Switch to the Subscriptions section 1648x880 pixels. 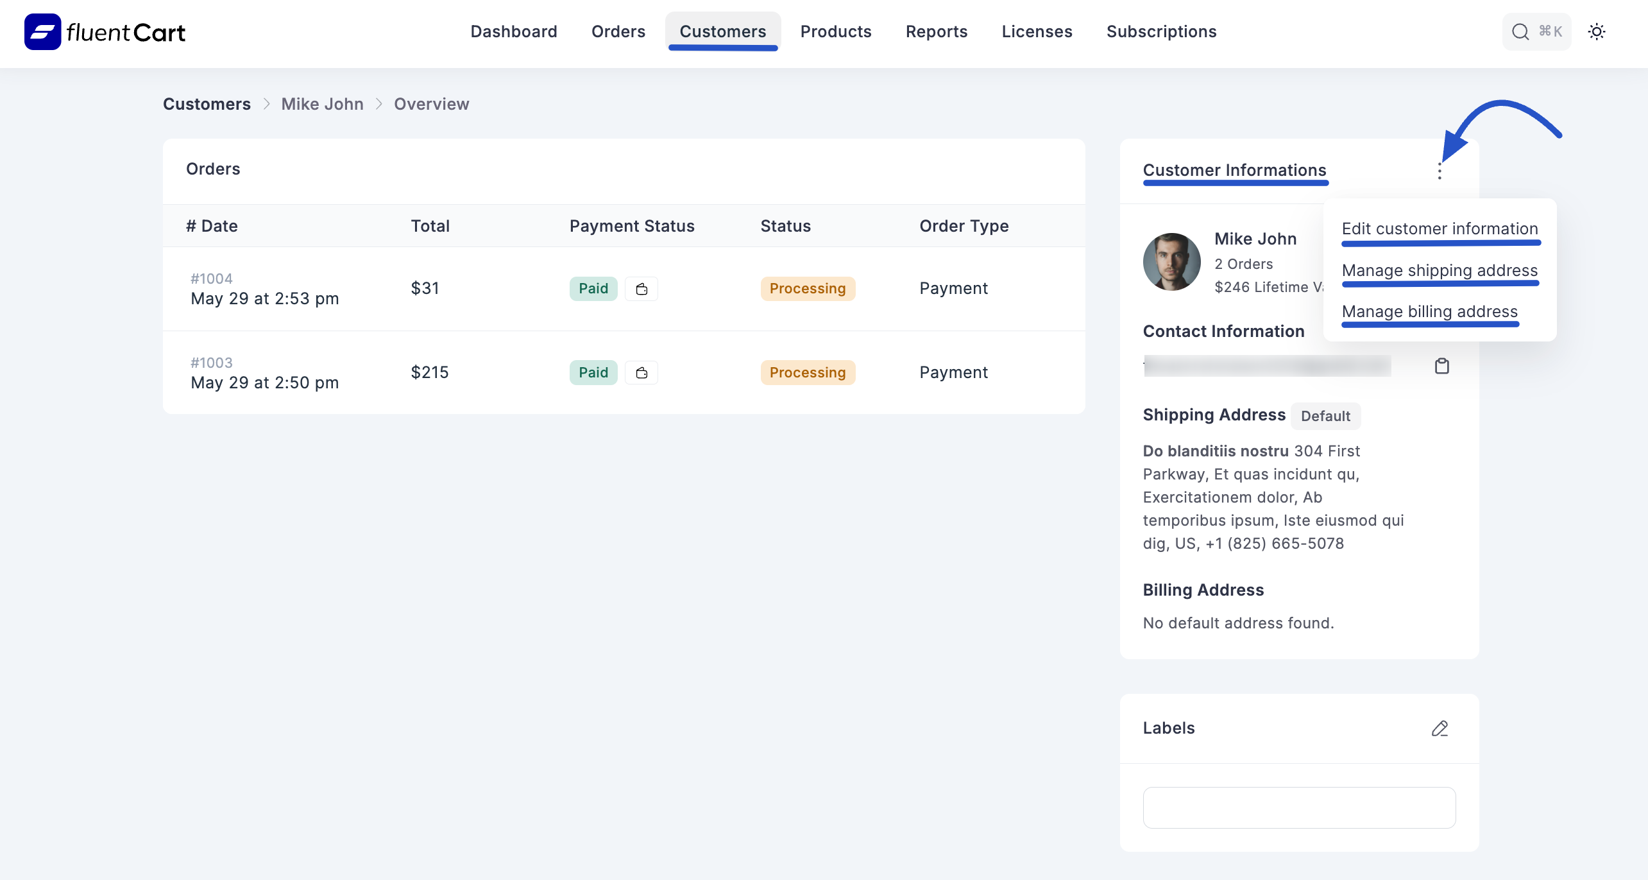tap(1161, 31)
